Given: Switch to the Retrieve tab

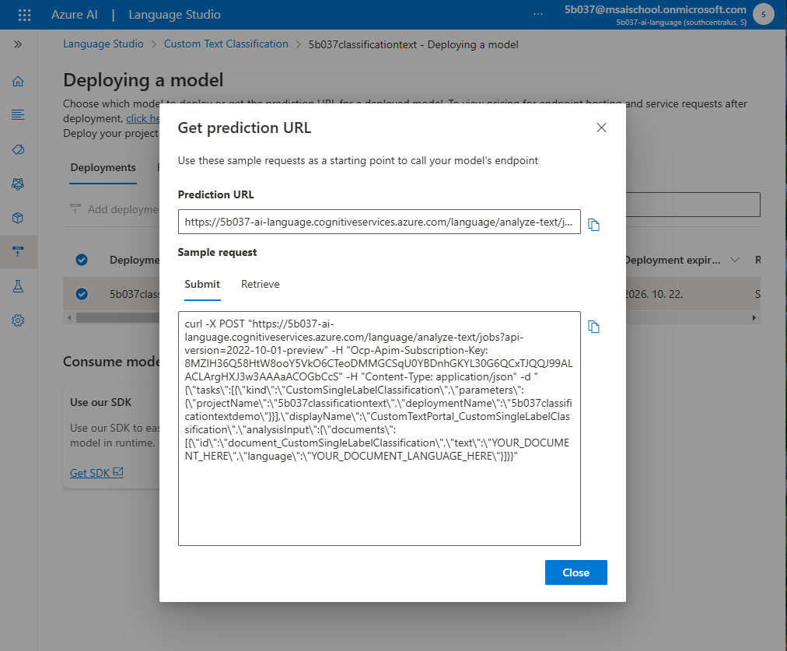Looking at the screenshot, I should (x=260, y=284).
